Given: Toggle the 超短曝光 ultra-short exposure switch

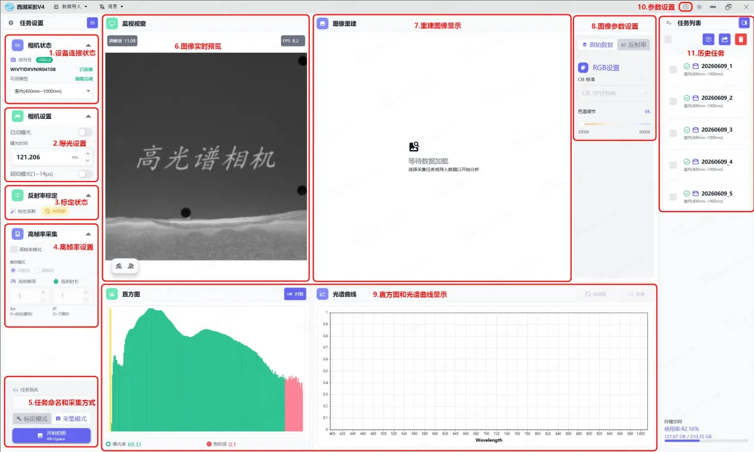Looking at the screenshot, I should pos(85,174).
